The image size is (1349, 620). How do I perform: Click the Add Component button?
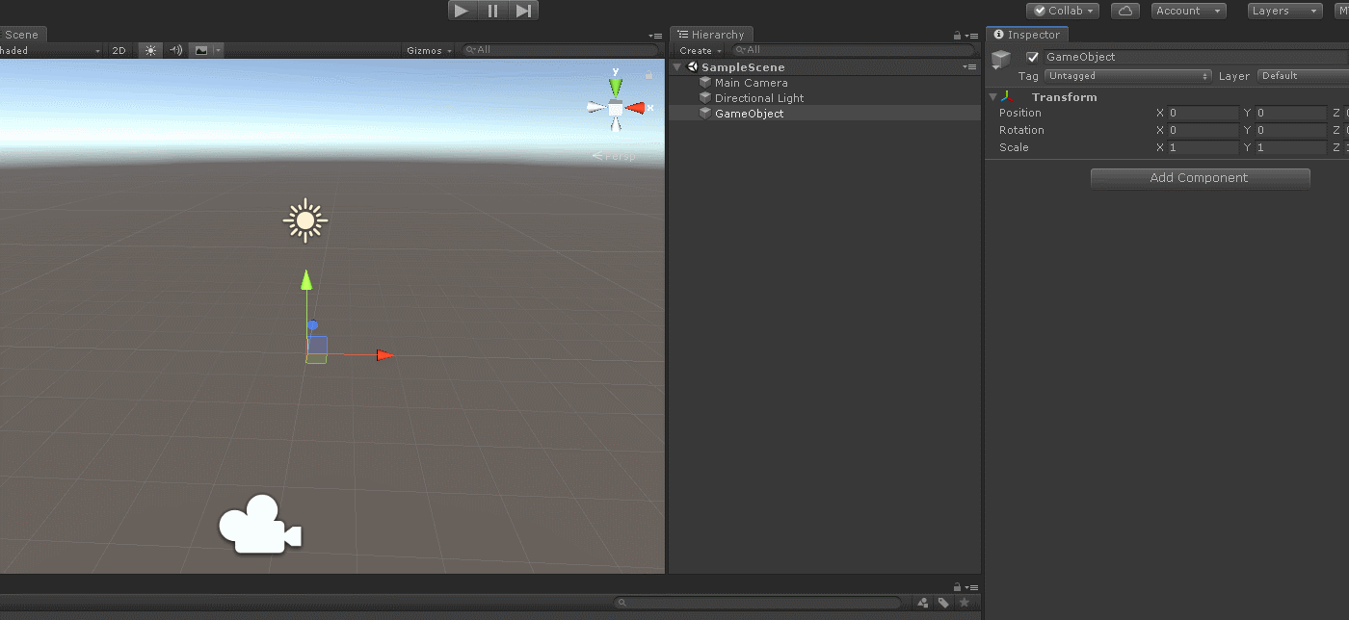1200,178
